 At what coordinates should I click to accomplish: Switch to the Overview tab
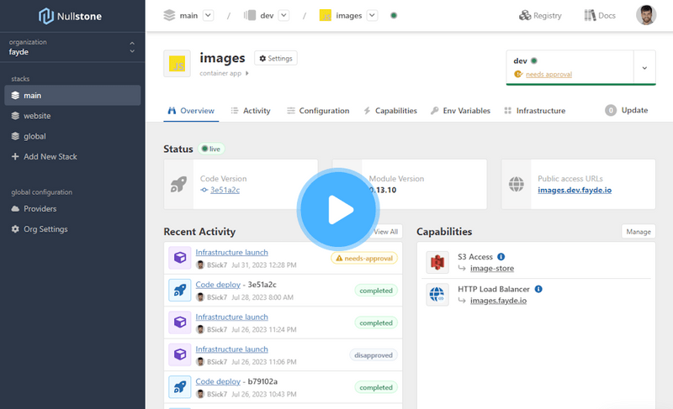[x=191, y=111]
